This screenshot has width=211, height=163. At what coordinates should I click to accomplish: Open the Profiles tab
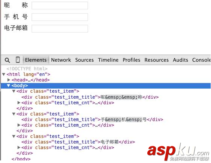pyautogui.click(x=132, y=60)
